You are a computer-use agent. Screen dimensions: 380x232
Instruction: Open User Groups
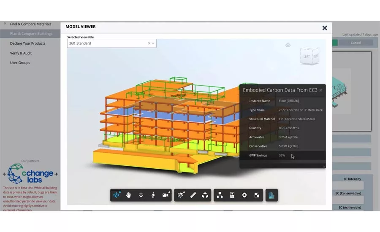[20, 63]
